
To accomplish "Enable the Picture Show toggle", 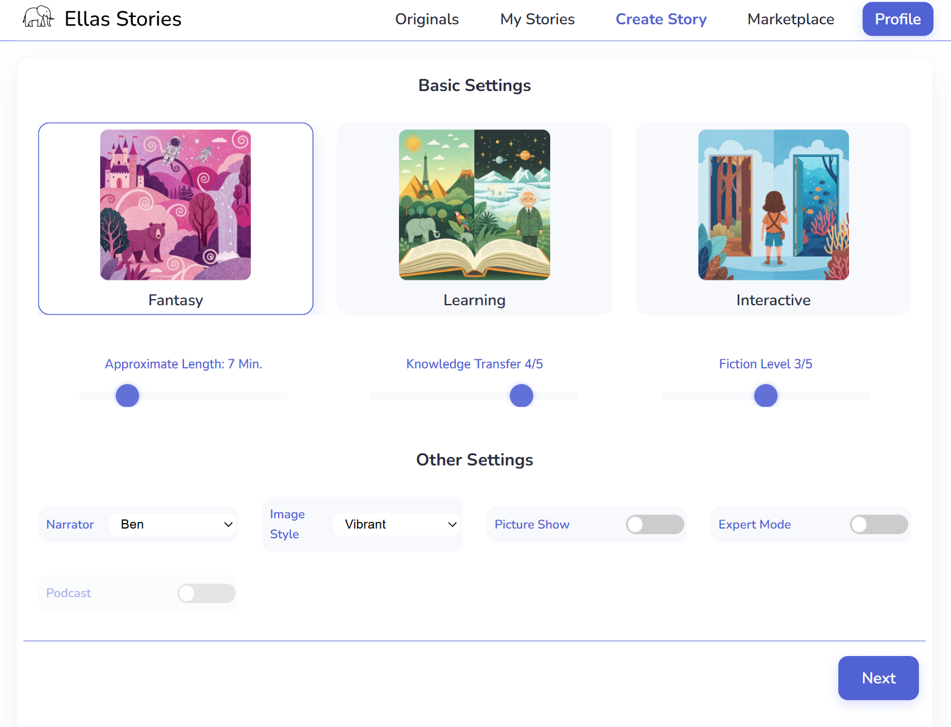I will pos(655,524).
